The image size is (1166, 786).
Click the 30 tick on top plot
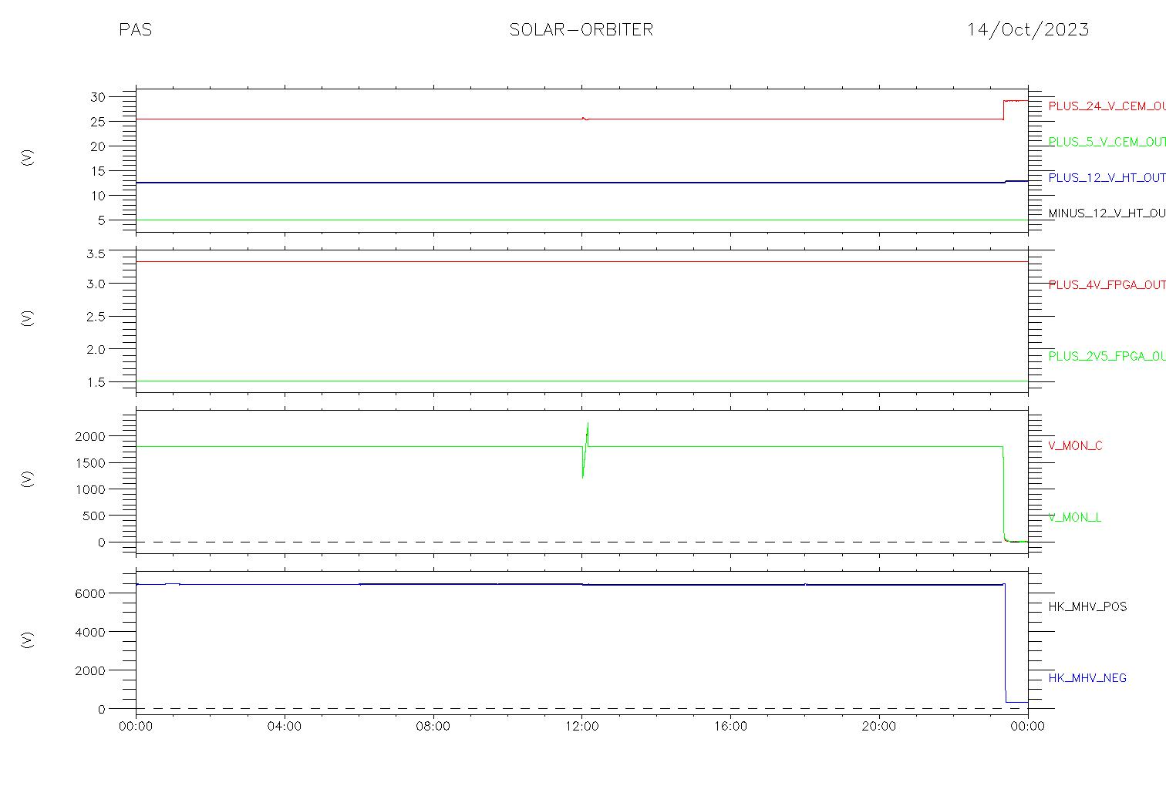(x=97, y=97)
